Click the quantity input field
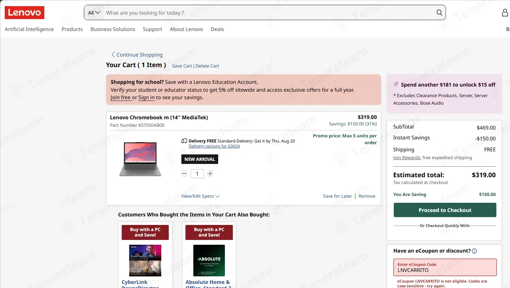Image resolution: width=510 pixels, height=288 pixels. click(197, 173)
